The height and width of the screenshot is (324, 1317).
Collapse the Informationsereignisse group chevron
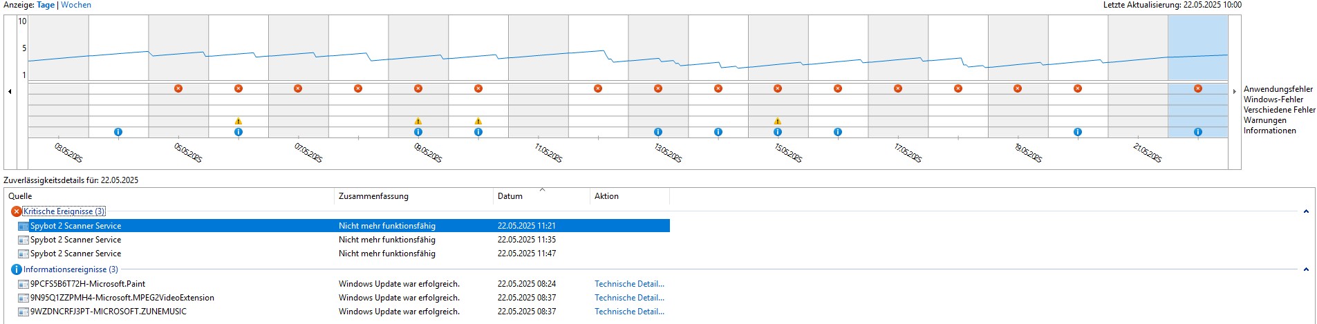(x=1306, y=269)
